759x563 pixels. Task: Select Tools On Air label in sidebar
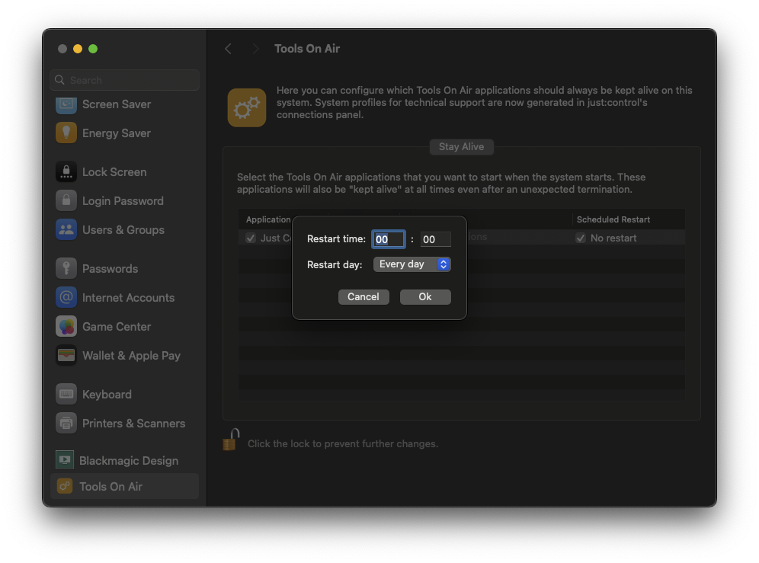[110, 487]
